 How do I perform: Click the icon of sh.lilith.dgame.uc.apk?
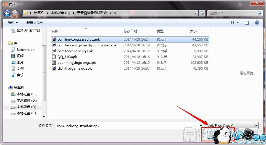[54, 68]
